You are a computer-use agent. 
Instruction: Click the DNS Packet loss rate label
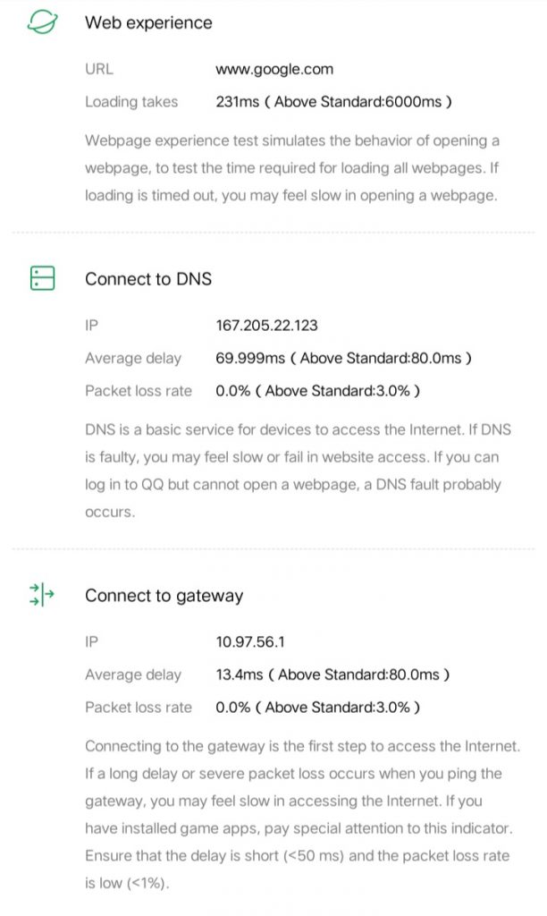[x=139, y=391]
